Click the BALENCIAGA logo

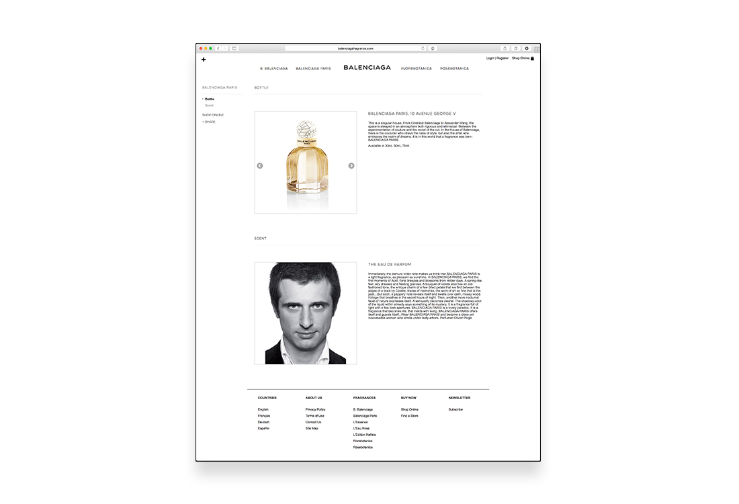[367, 67]
